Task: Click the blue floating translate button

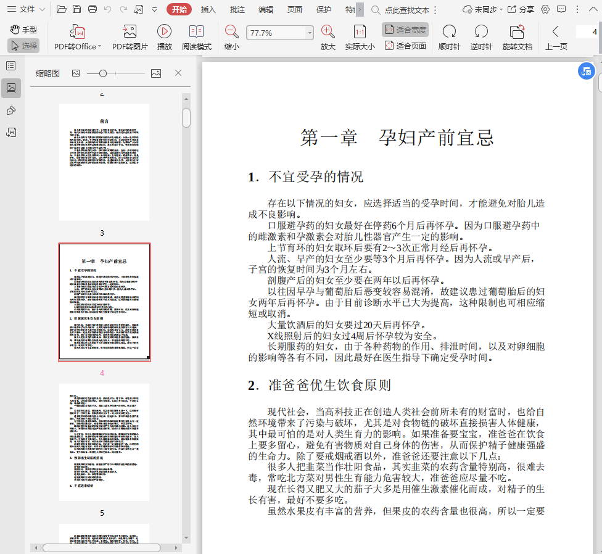Action: [586, 71]
